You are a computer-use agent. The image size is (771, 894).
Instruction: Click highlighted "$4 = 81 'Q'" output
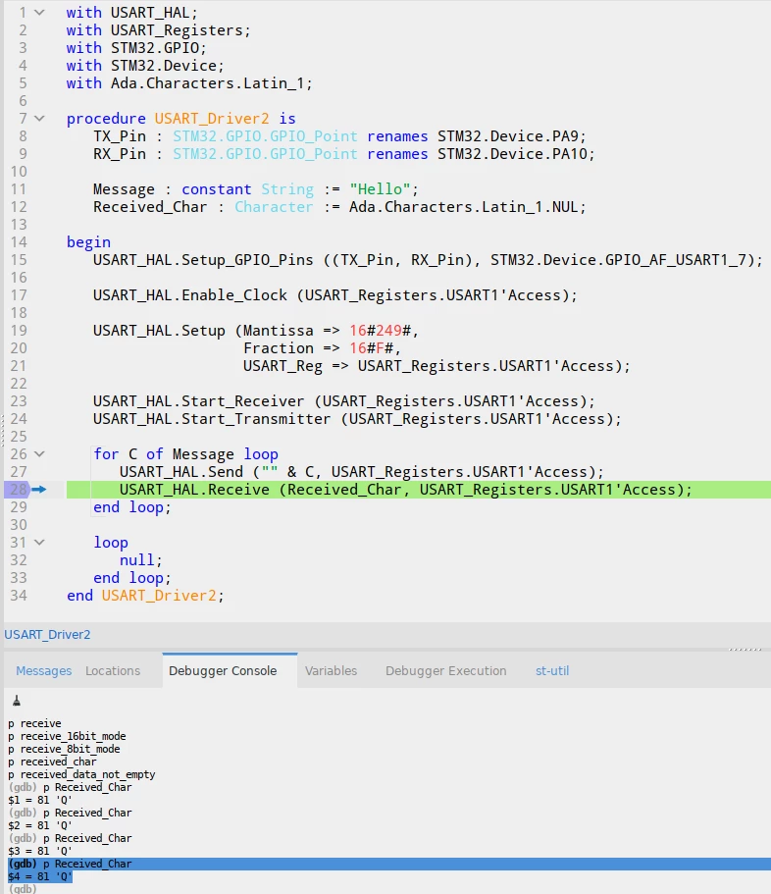tap(40, 876)
